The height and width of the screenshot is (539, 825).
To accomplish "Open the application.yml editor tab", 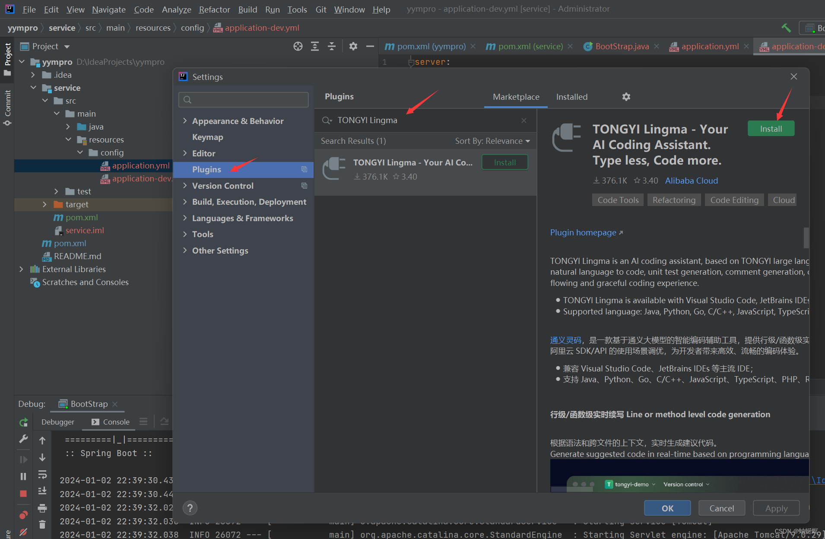I will click(x=710, y=46).
